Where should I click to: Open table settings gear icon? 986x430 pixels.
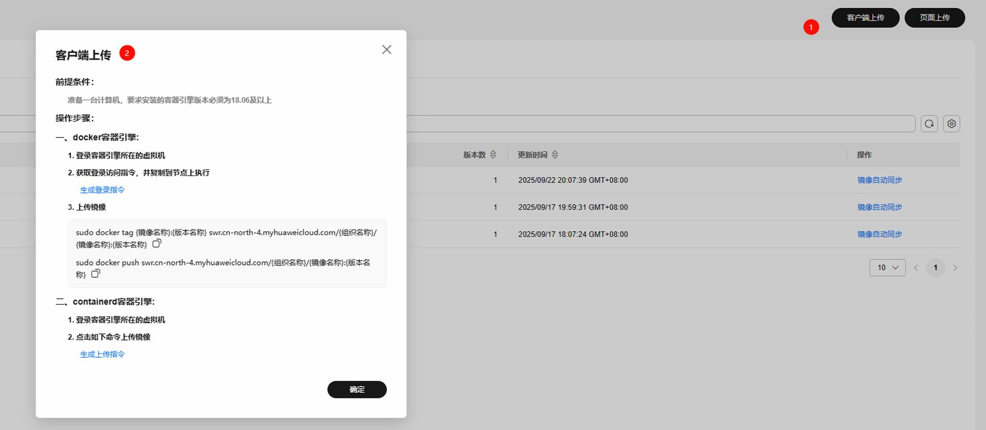click(951, 124)
